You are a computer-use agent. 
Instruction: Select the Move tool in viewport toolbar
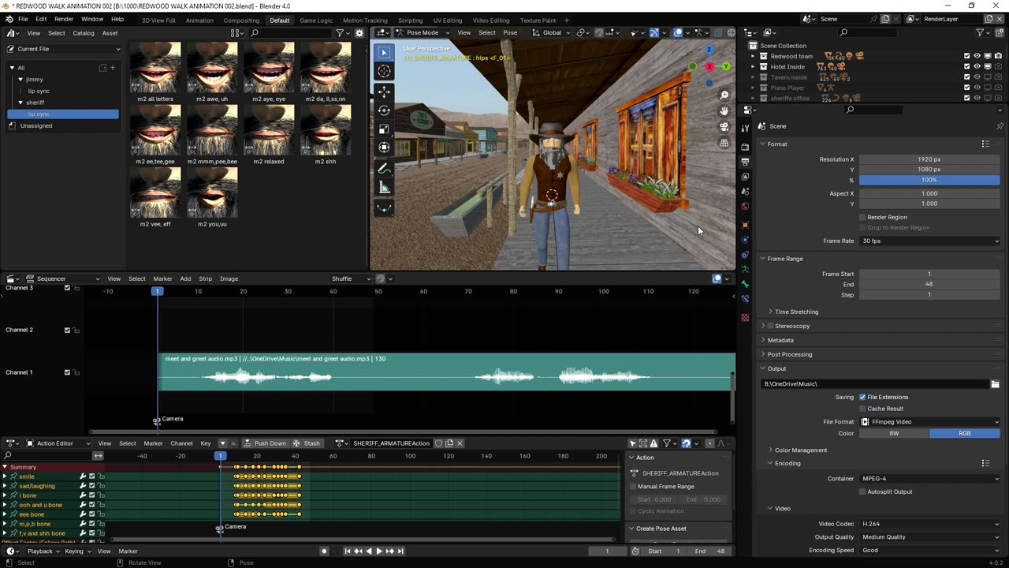point(384,92)
